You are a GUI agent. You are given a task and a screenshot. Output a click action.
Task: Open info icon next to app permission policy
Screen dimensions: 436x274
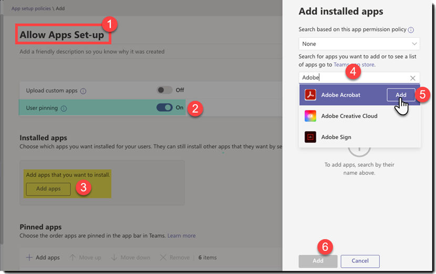coord(411,30)
